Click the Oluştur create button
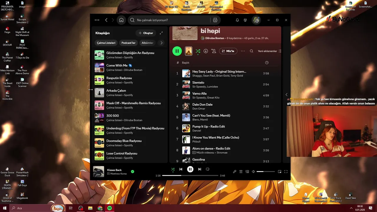This screenshot has height=212, width=377. [x=146, y=33]
